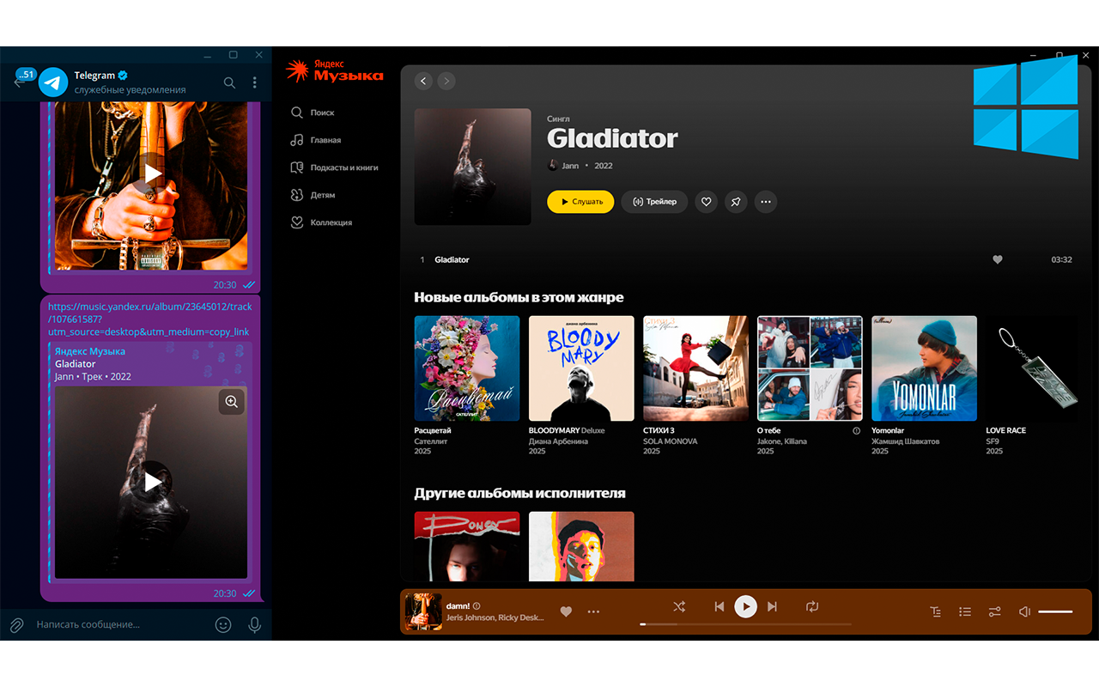Open the О тебе album cover
Screen dimensions: 1099x687
810,368
